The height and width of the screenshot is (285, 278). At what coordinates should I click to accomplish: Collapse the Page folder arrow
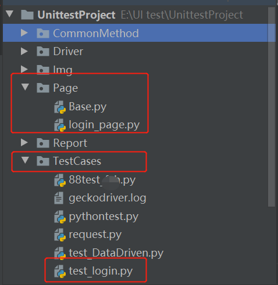[x=25, y=87]
